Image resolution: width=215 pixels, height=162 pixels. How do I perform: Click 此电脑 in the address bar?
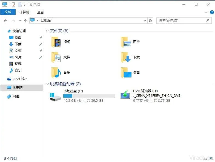(x=46, y=20)
